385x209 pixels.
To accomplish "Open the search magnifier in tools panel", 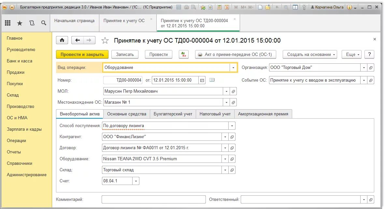I will (x=44, y=23).
